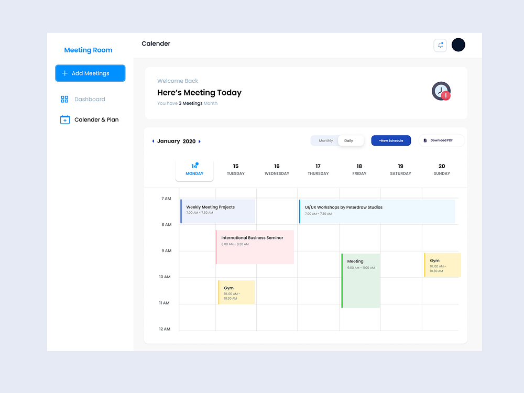Go to previous month with left arrow
Image resolution: width=524 pixels, height=393 pixels.
154,141
